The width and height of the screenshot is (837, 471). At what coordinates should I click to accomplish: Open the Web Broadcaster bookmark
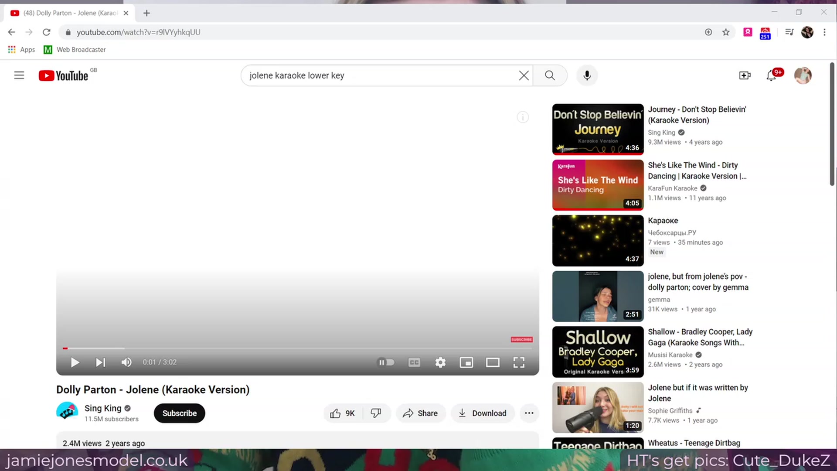click(75, 50)
